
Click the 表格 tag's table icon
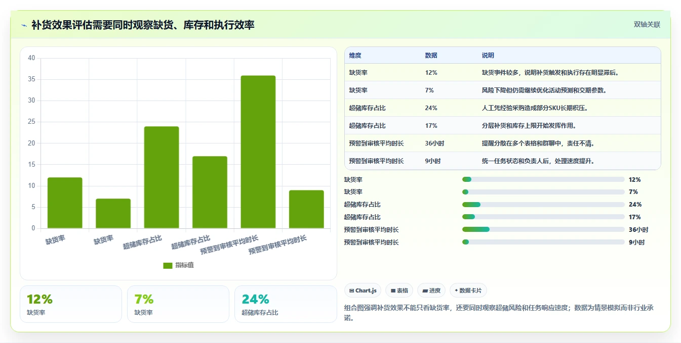point(393,291)
